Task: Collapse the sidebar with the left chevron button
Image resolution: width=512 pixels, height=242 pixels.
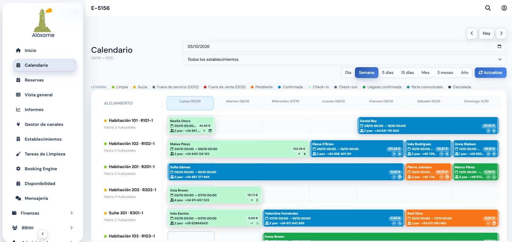Action: tap(43, 234)
